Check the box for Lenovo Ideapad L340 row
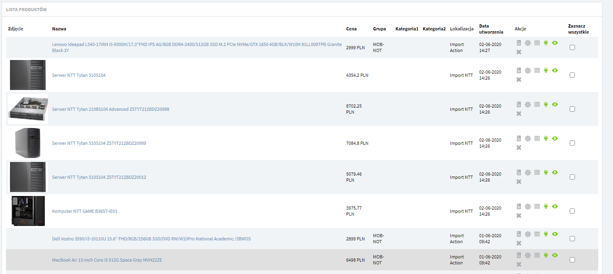The image size is (613, 274). [x=572, y=47]
